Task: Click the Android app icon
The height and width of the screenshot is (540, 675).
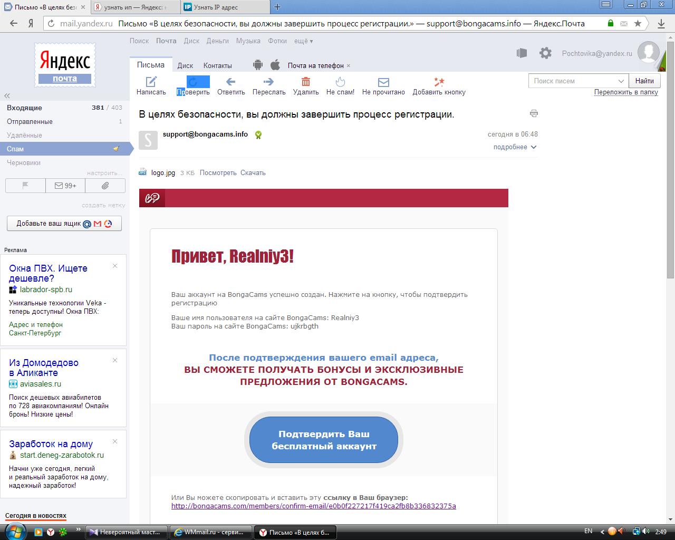Action: click(x=258, y=65)
